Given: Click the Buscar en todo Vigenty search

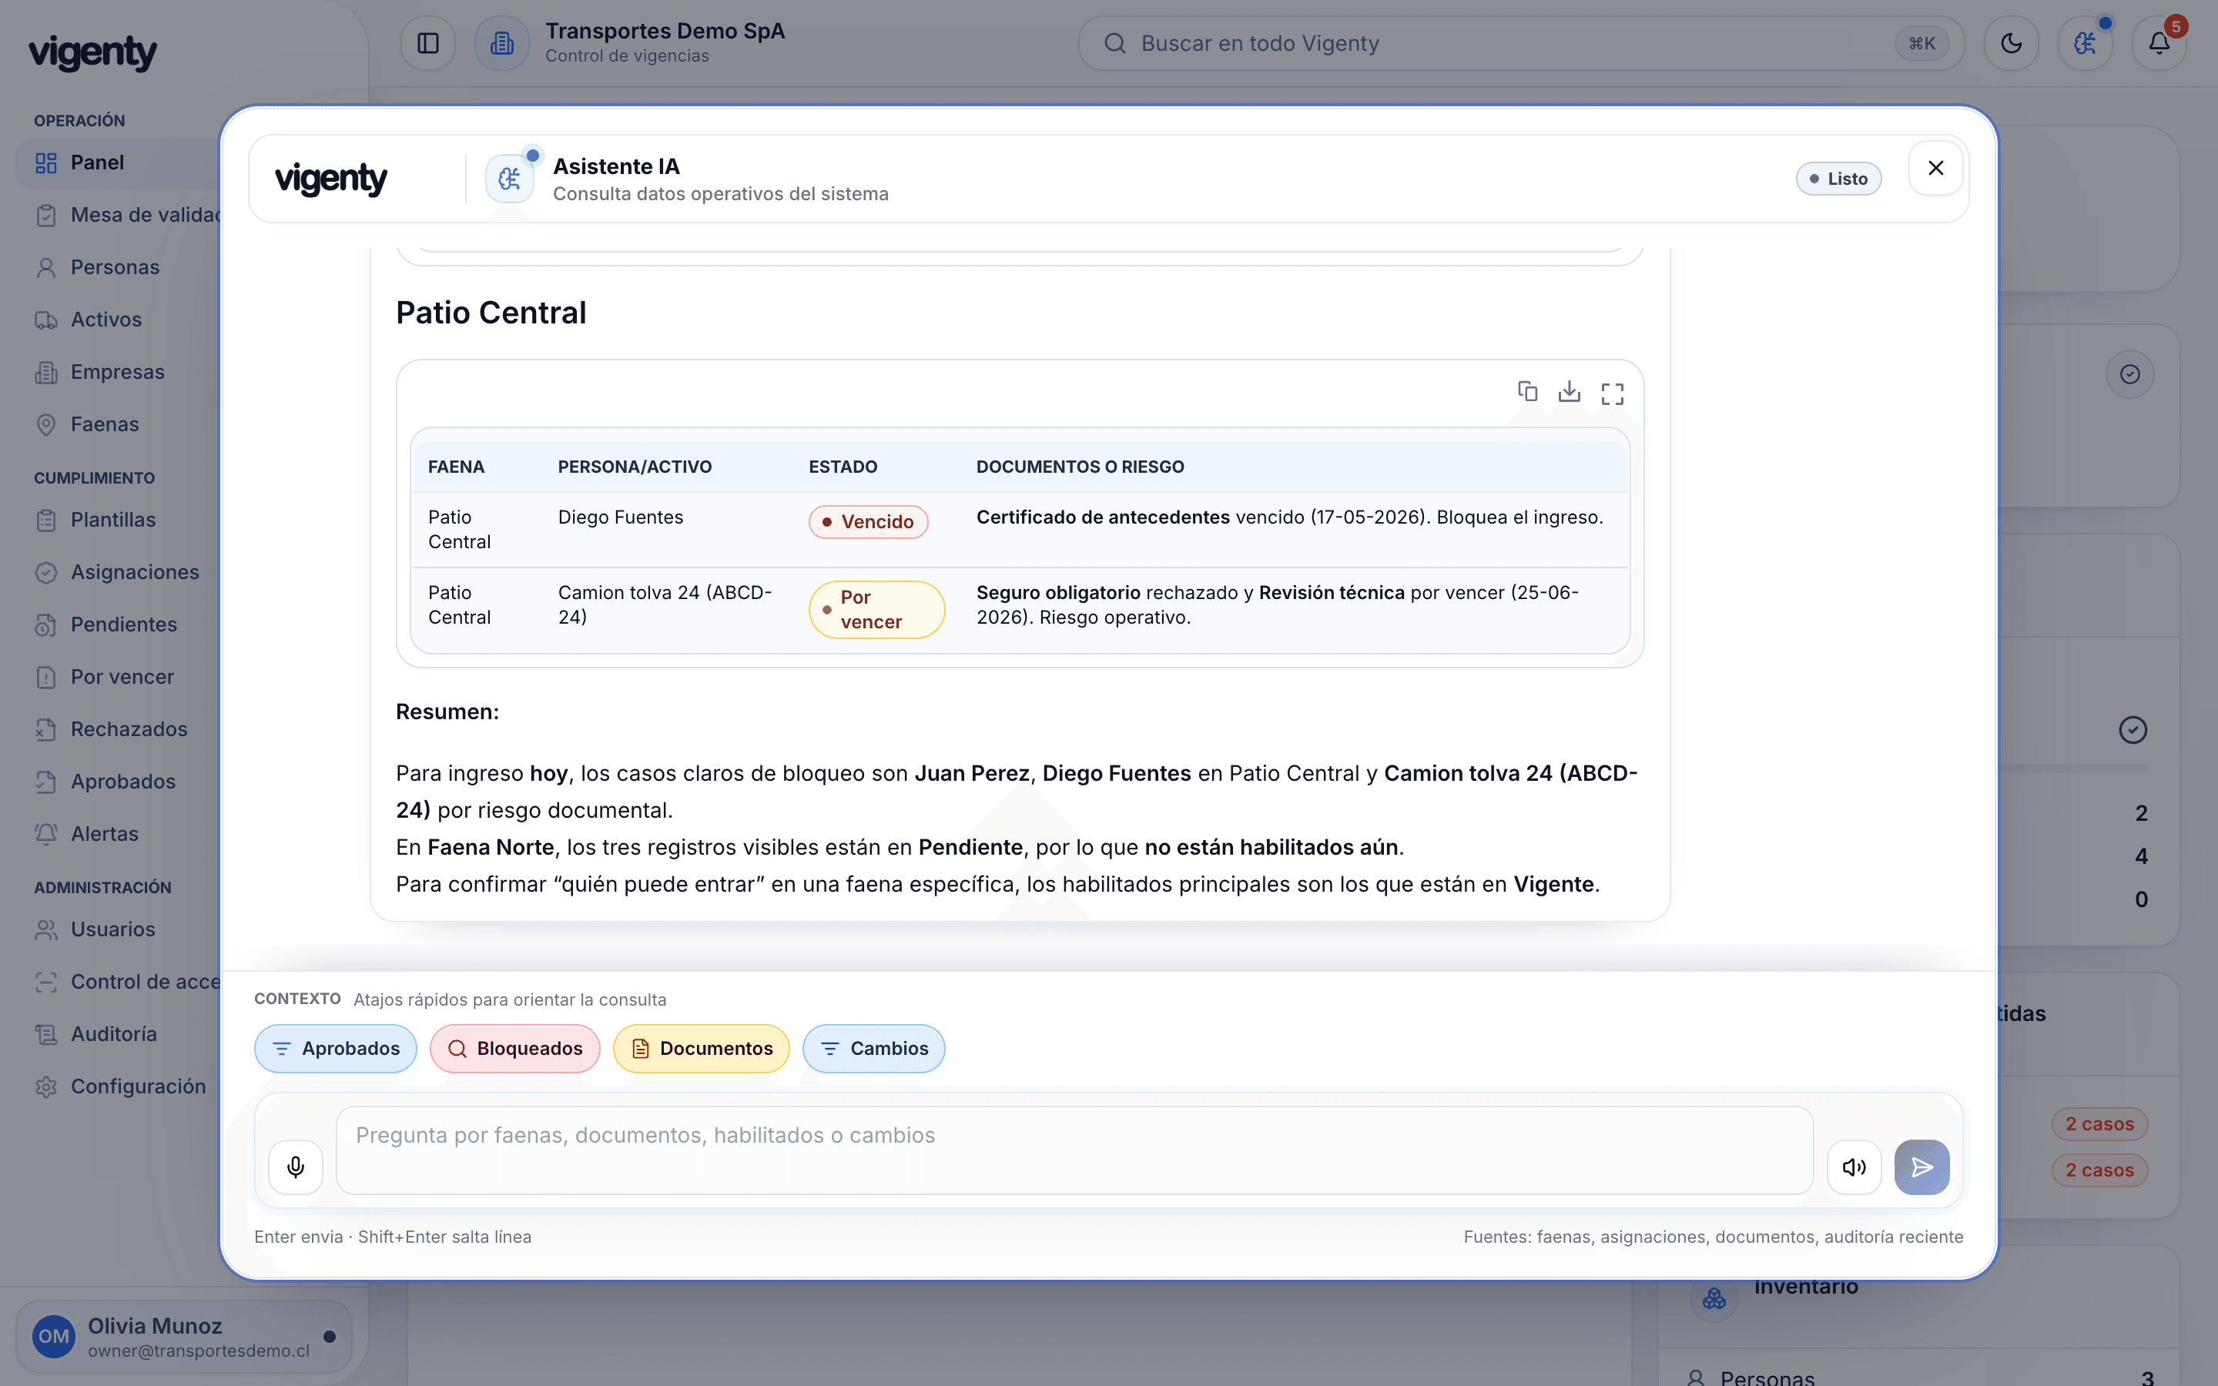Looking at the screenshot, I should [1522, 43].
